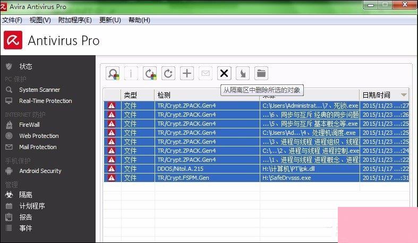Select the row for 4、处理机调度.exe
This screenshot has width=418, height=243.
(x=257, y=133)
